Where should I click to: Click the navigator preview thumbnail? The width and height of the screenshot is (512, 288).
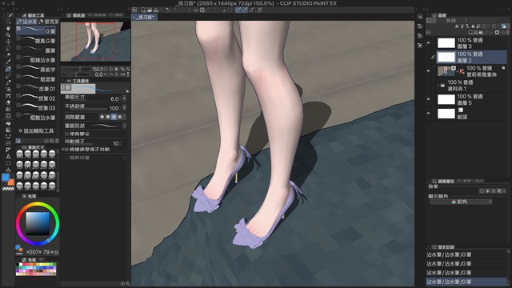pyautogui.click(x=95, y=41)
